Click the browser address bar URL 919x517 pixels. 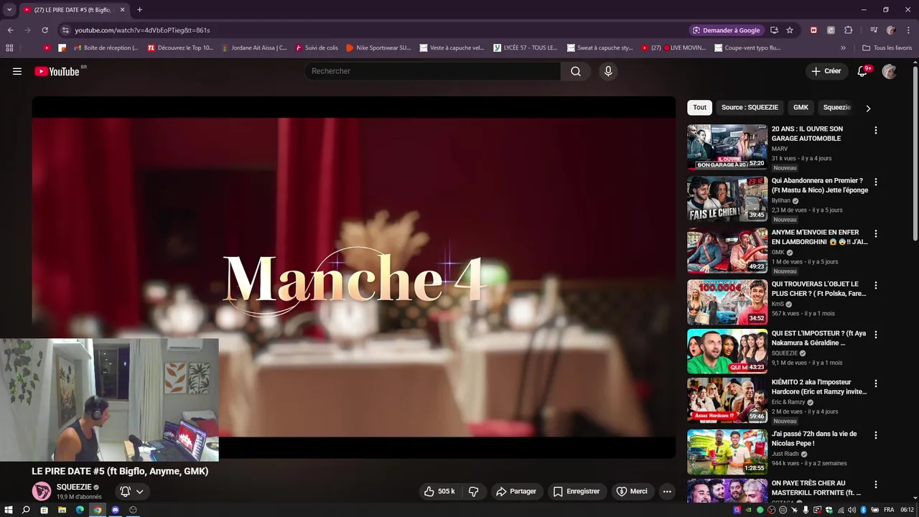[142, 30]
